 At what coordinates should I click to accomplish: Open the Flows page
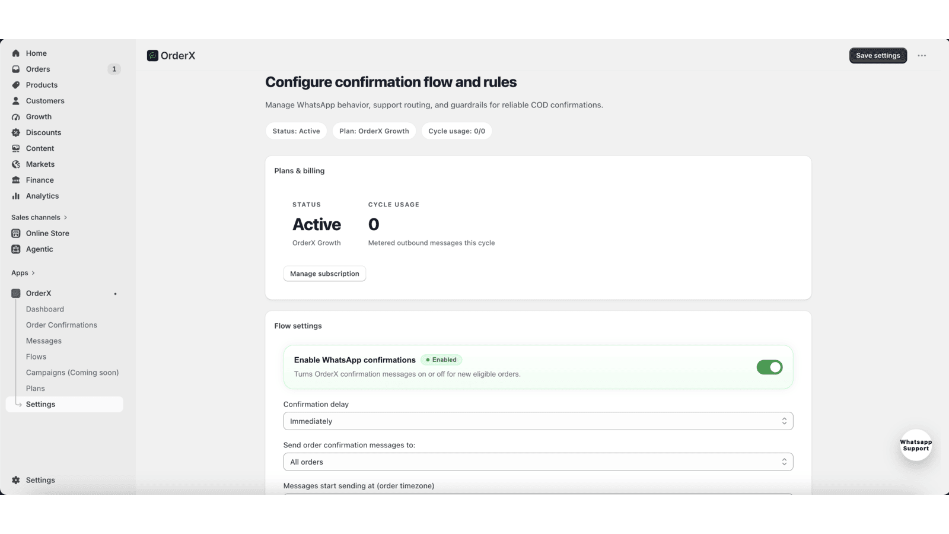(36, 357)
